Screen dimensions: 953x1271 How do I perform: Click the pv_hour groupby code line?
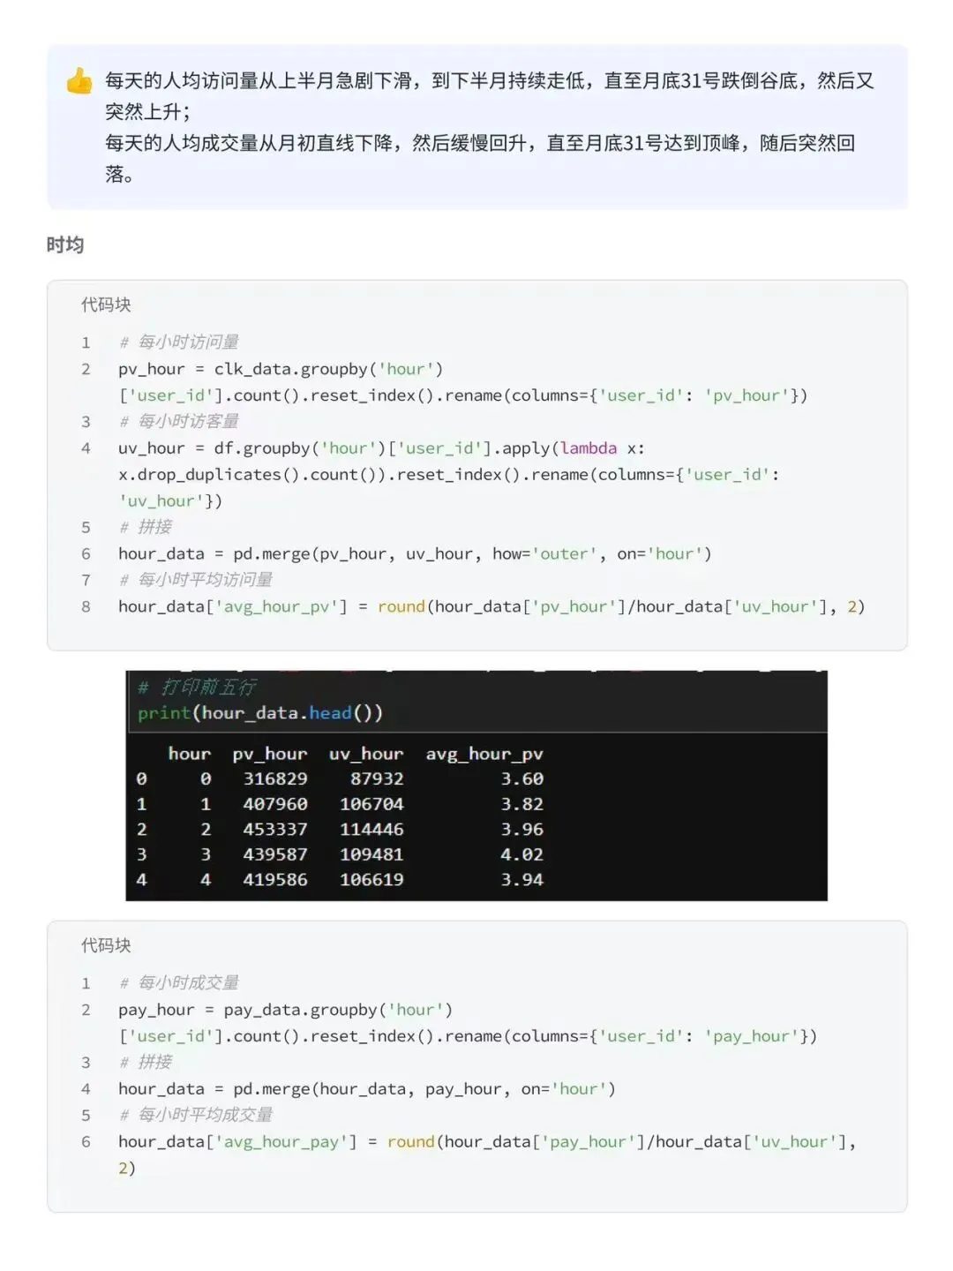[463, 382]
